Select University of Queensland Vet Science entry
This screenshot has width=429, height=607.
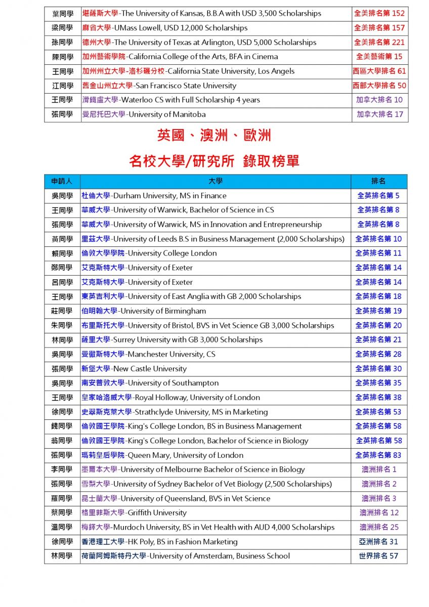pyautogui.click(x=176, y=499)
